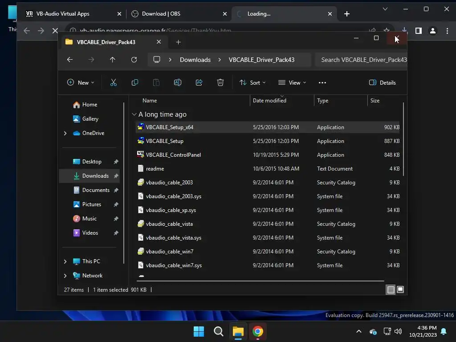Expand Network tree node
Viewport: 456px width, 342px height.
coord(65,276)
